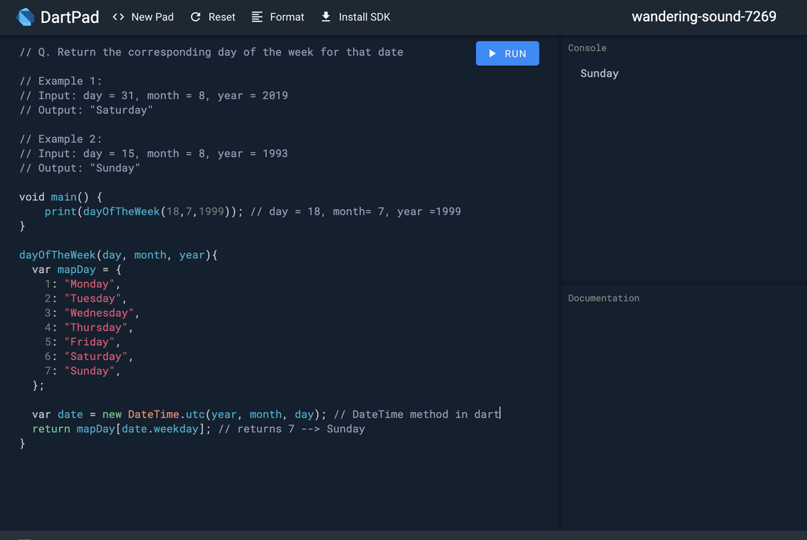The image size is (807, 540).
Task: Click the 'returns 7 --> Sunday' comment
Action: 291,428
